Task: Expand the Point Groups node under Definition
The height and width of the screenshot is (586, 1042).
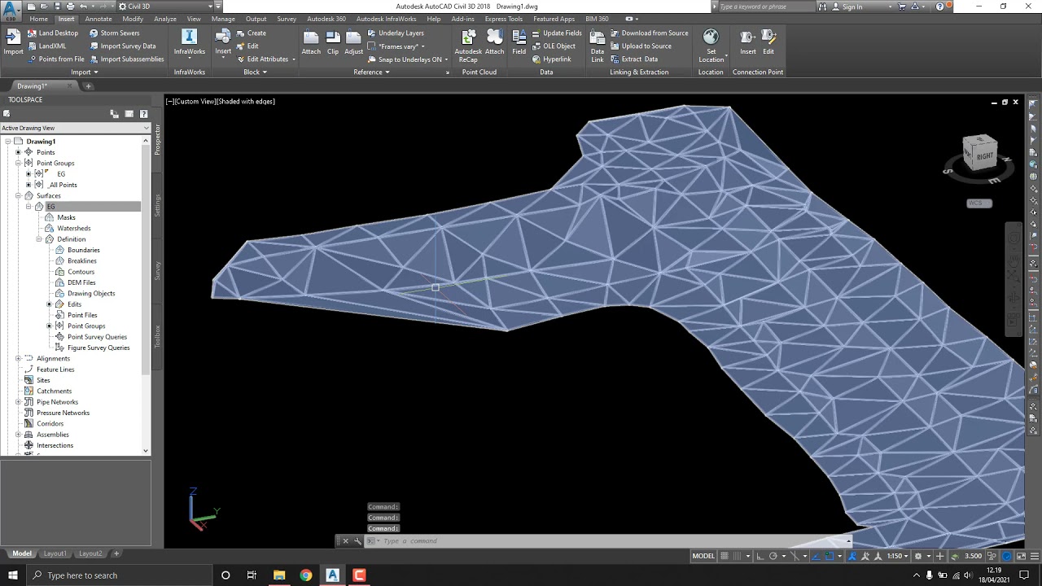Action: (x=50, y=326)
